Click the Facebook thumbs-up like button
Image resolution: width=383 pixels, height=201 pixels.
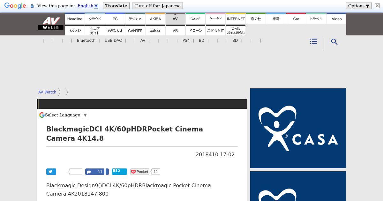(x=95, y=172)
